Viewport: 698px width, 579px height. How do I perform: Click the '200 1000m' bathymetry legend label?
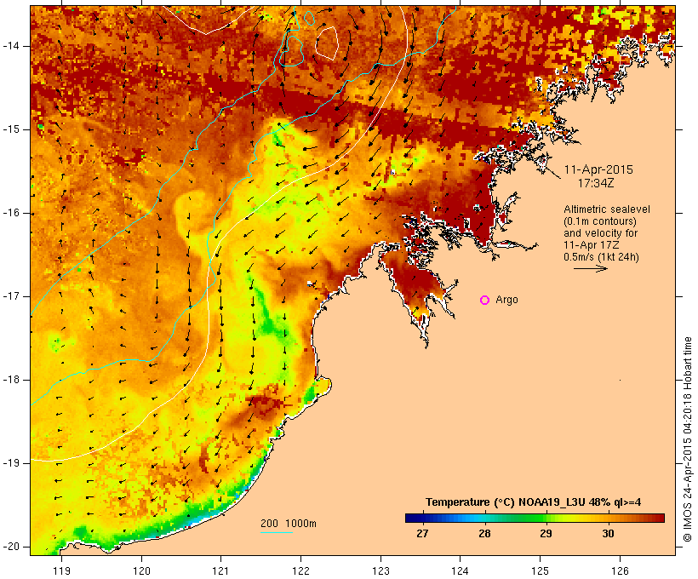coord(289,524)
